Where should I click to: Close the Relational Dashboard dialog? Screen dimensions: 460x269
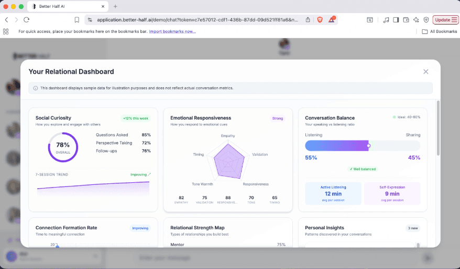coord(425,72)
